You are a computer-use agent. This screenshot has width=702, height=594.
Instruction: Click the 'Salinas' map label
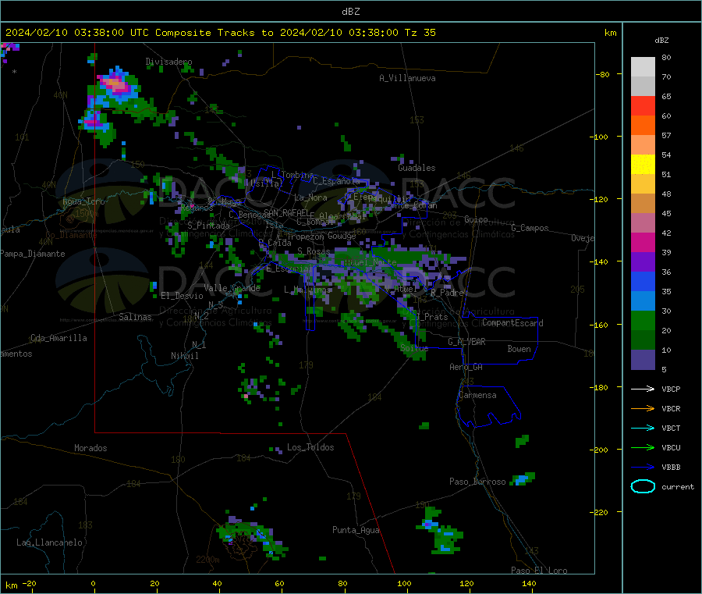(x=135, y=317)
